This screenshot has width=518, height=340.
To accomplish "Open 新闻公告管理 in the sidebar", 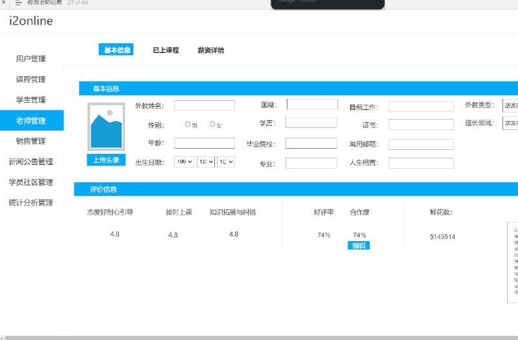I will (31, 162).
